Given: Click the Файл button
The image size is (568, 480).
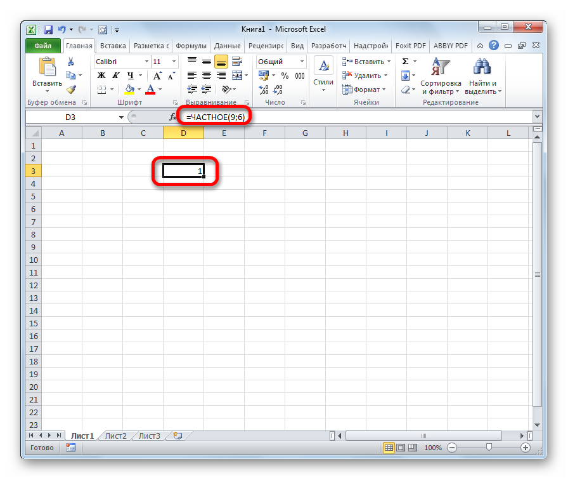Looking at the screenshot, I should pos(42,46).
